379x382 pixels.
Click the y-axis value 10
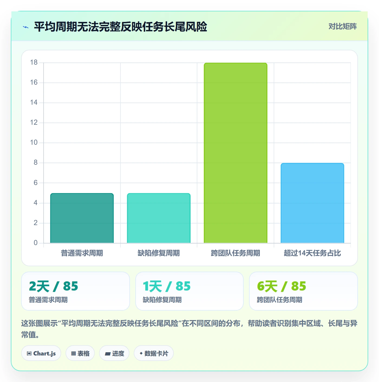click(34, 143)
